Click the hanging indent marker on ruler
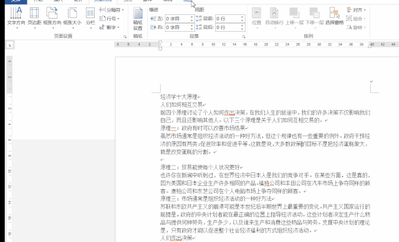The width and height of the screenshot is (399, 242). pos(160,46)
